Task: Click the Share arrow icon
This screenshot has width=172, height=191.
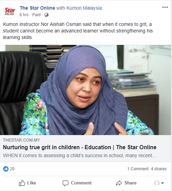Action: coord(119,183)
